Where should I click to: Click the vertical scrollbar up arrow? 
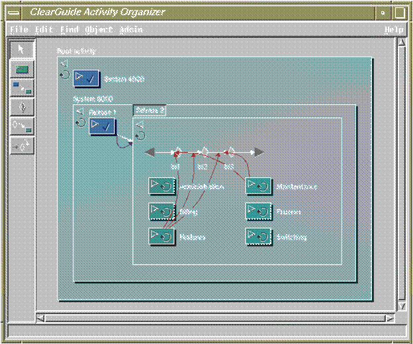coord(402,42)
